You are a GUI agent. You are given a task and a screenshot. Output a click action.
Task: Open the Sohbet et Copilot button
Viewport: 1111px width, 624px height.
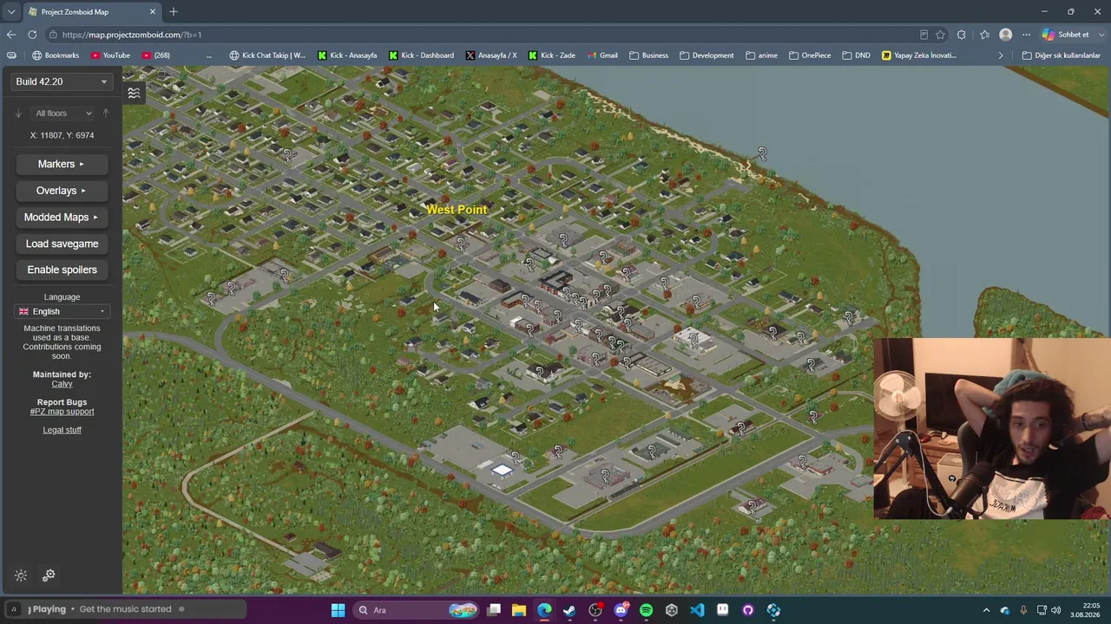point(1066,35)
